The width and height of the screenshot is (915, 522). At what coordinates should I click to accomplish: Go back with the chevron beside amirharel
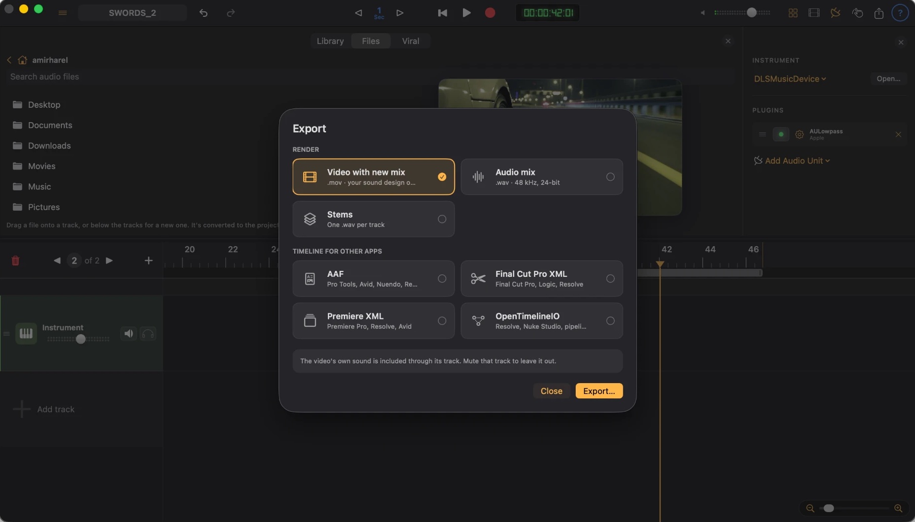(9, 60)
